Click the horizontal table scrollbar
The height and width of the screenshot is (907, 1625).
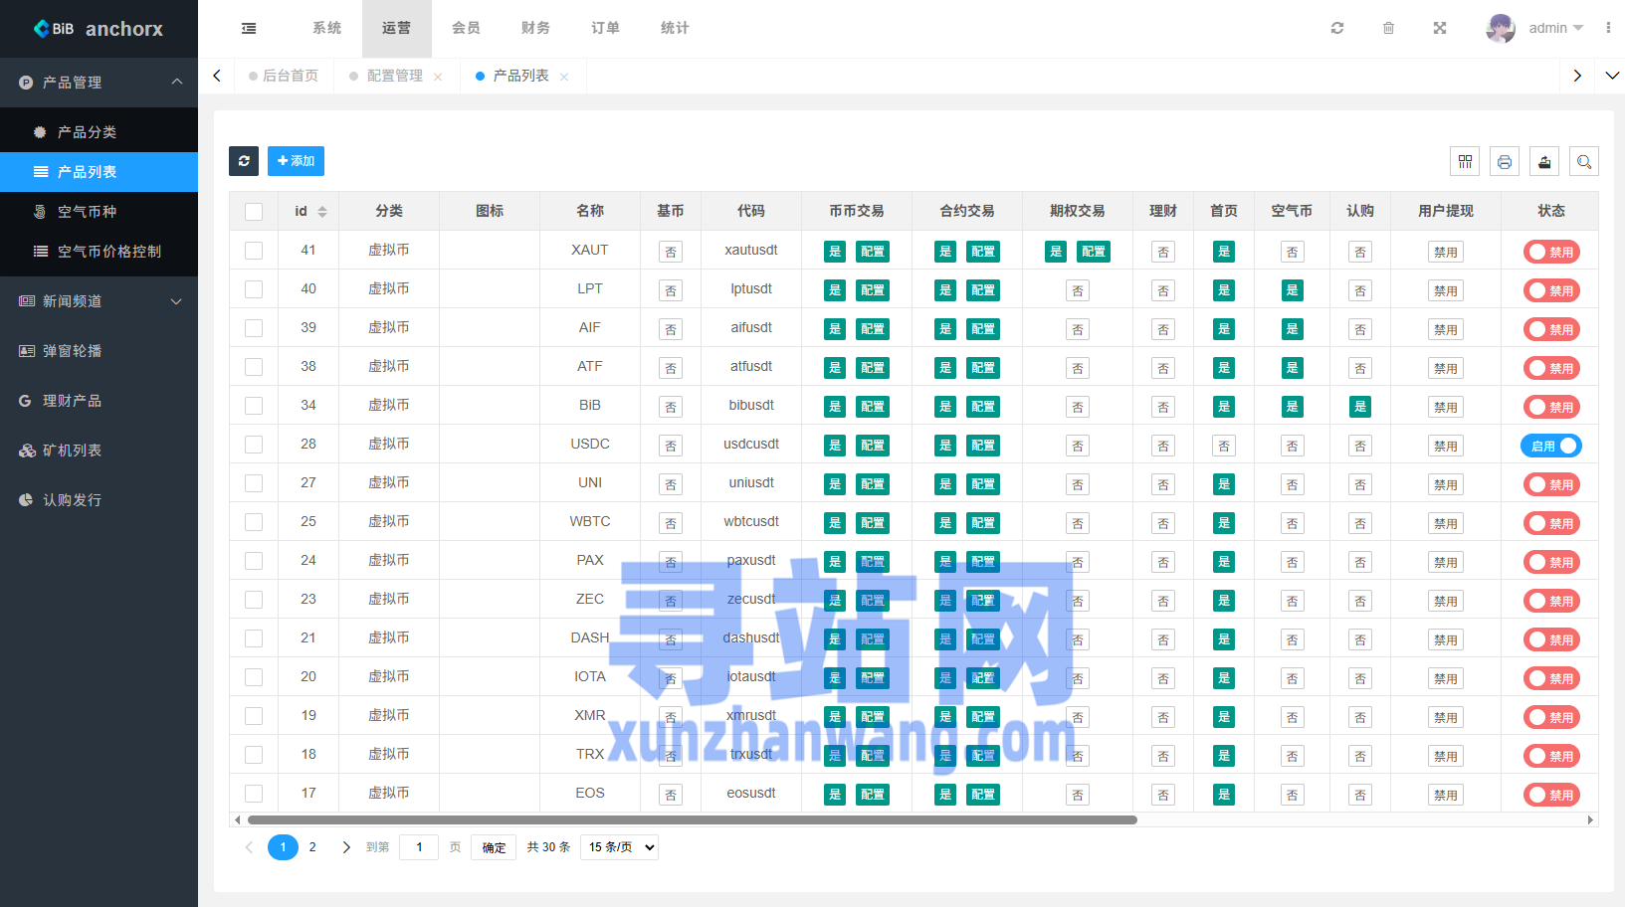pyautogui.click(x=692, y=820)
